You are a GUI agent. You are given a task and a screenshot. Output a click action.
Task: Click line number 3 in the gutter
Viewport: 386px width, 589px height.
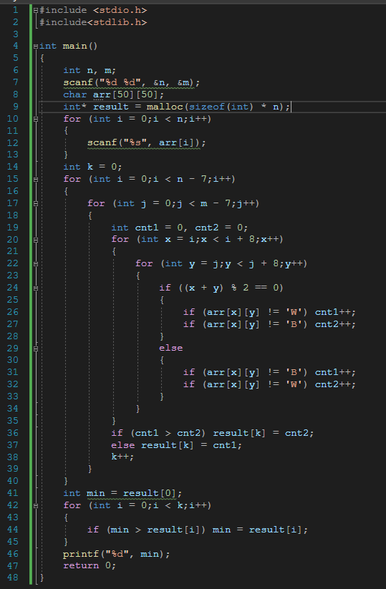16,34
